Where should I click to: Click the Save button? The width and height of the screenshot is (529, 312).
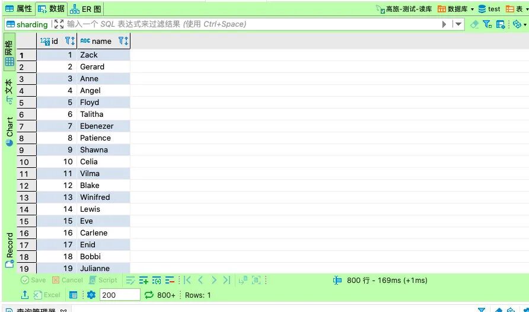pyautogui.click(x=33, y=280)
